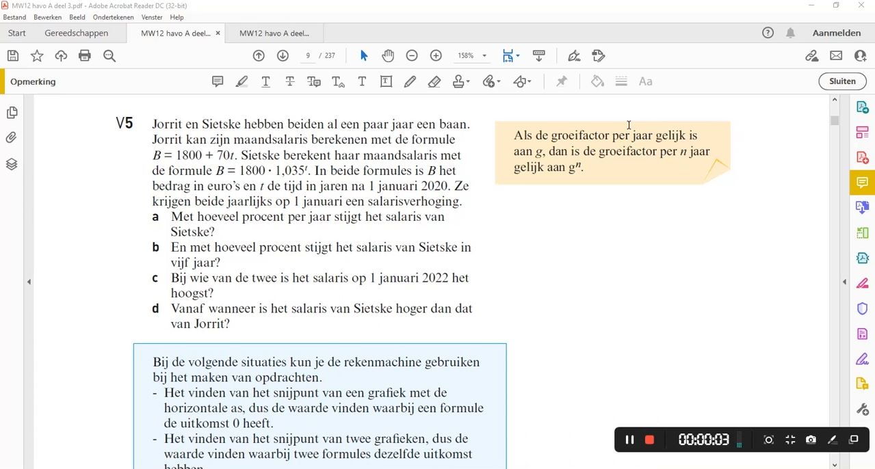This screenshot has height=469, width=875.
Task: Collapse the right tools pane arrow
Action: tap(844, 282)
